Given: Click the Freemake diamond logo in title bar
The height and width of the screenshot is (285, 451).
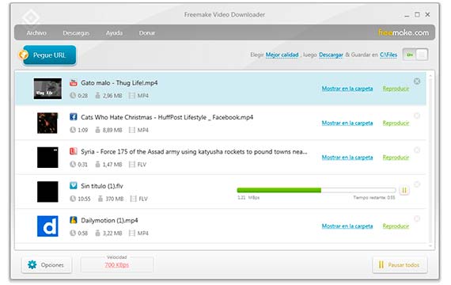Looking at the screenshot, I should coord(31,17).
